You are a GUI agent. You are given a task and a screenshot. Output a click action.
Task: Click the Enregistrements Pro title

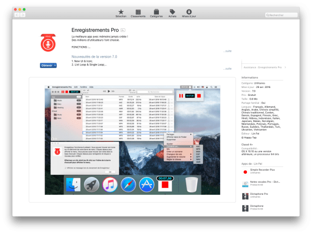tap(95, 30)
